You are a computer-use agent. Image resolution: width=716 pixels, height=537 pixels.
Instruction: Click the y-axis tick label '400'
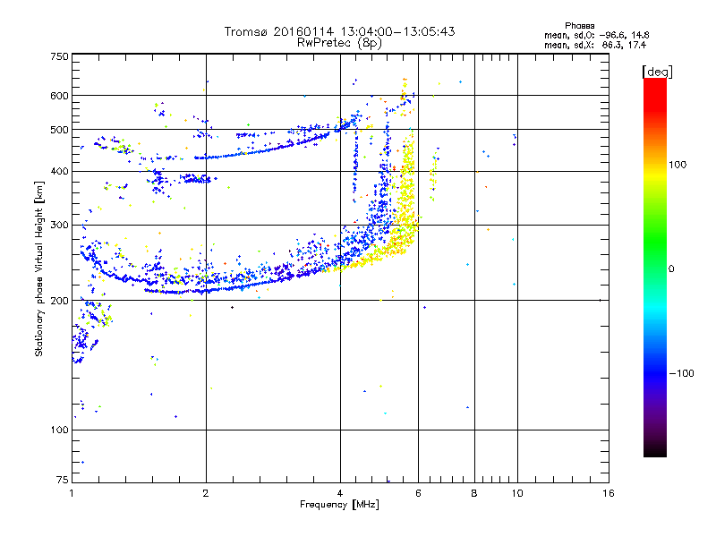coord(59,171)
